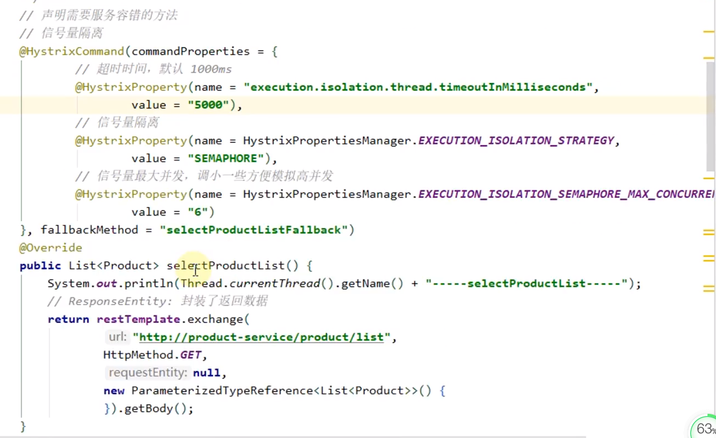Click the 信号量最大并发 comment line

(x=204, y=176)
